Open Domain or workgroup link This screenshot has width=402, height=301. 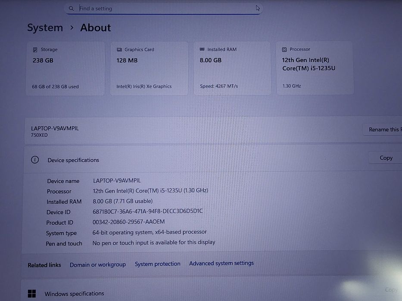tap(98, 264)
